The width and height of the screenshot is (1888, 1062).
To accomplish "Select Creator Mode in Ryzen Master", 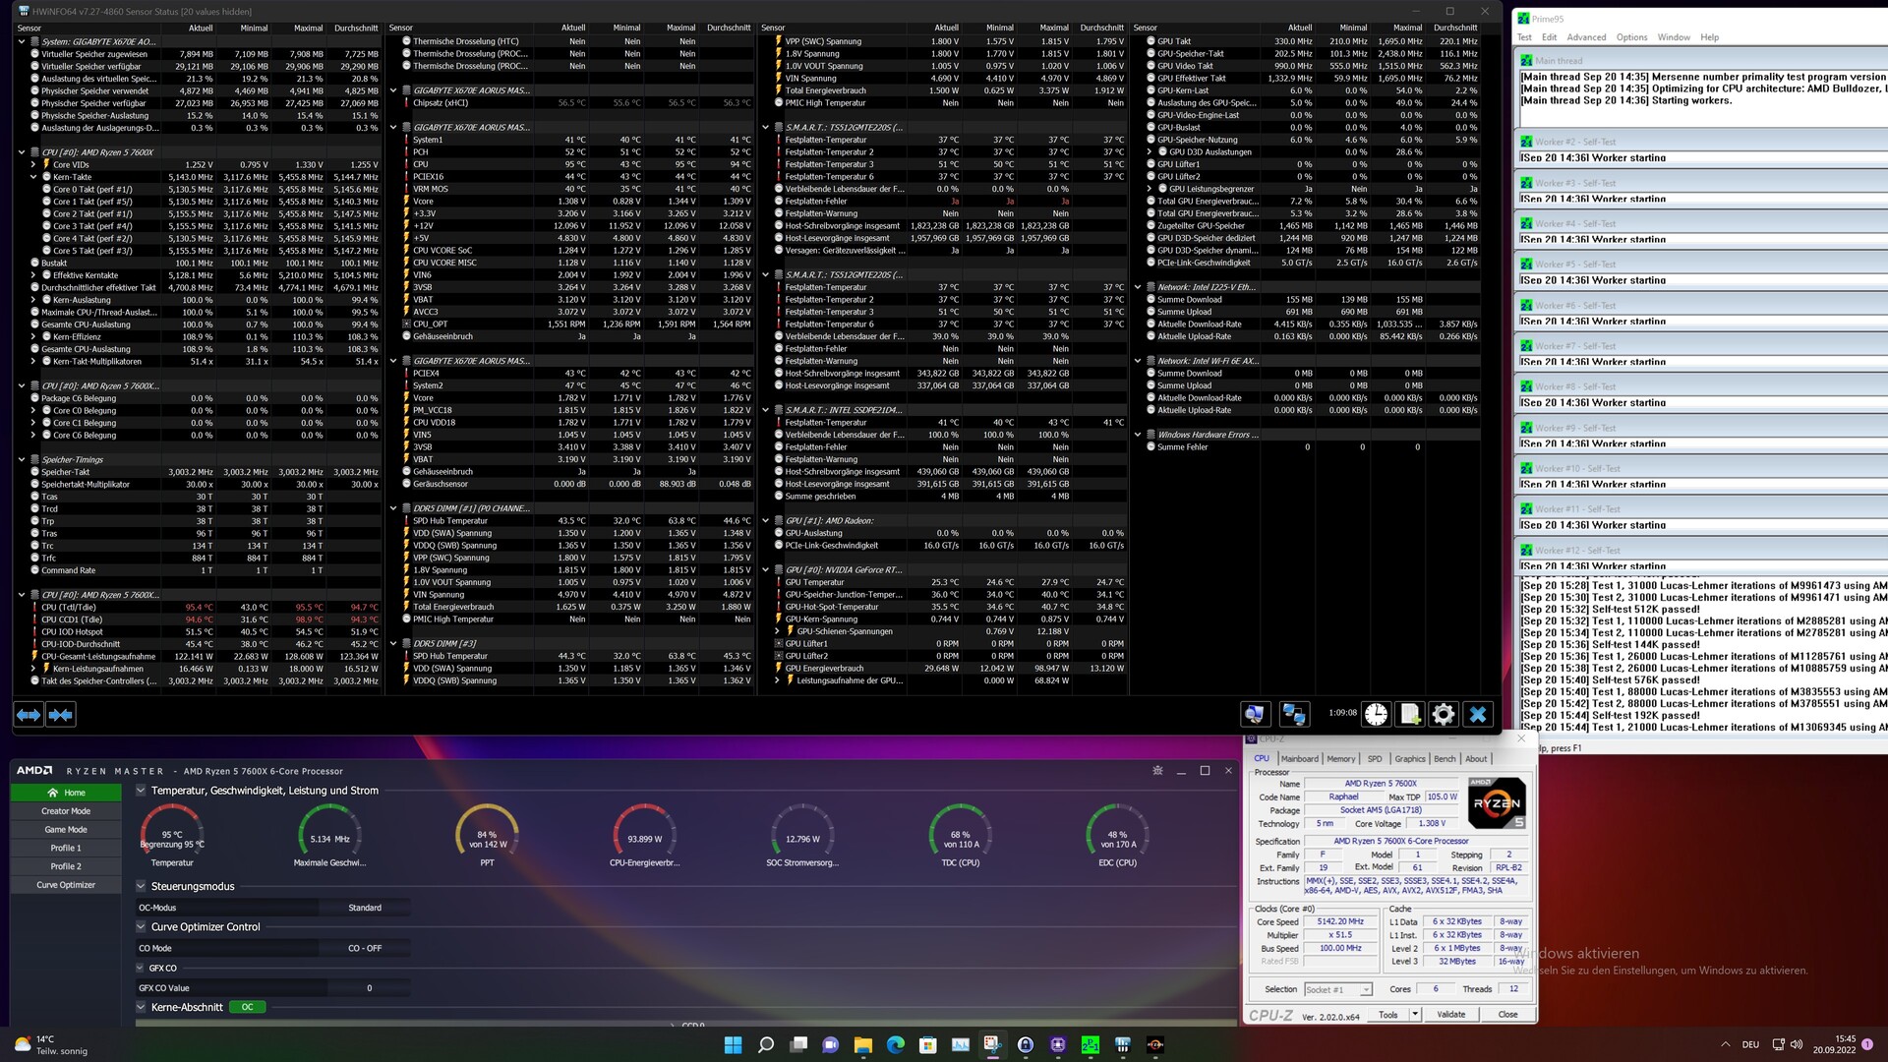I will point(66,811).
